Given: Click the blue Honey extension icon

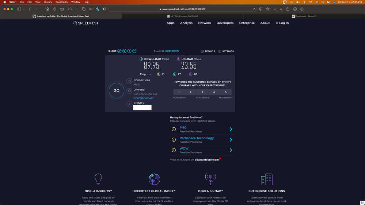Looking at the screenshot, I should (x=98, y=9).
